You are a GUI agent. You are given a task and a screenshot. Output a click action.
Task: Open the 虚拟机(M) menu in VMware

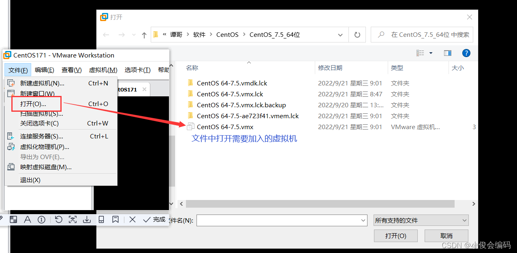(103, 70)
